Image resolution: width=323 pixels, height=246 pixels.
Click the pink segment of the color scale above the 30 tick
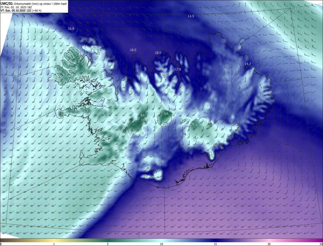tap(269, 240)
